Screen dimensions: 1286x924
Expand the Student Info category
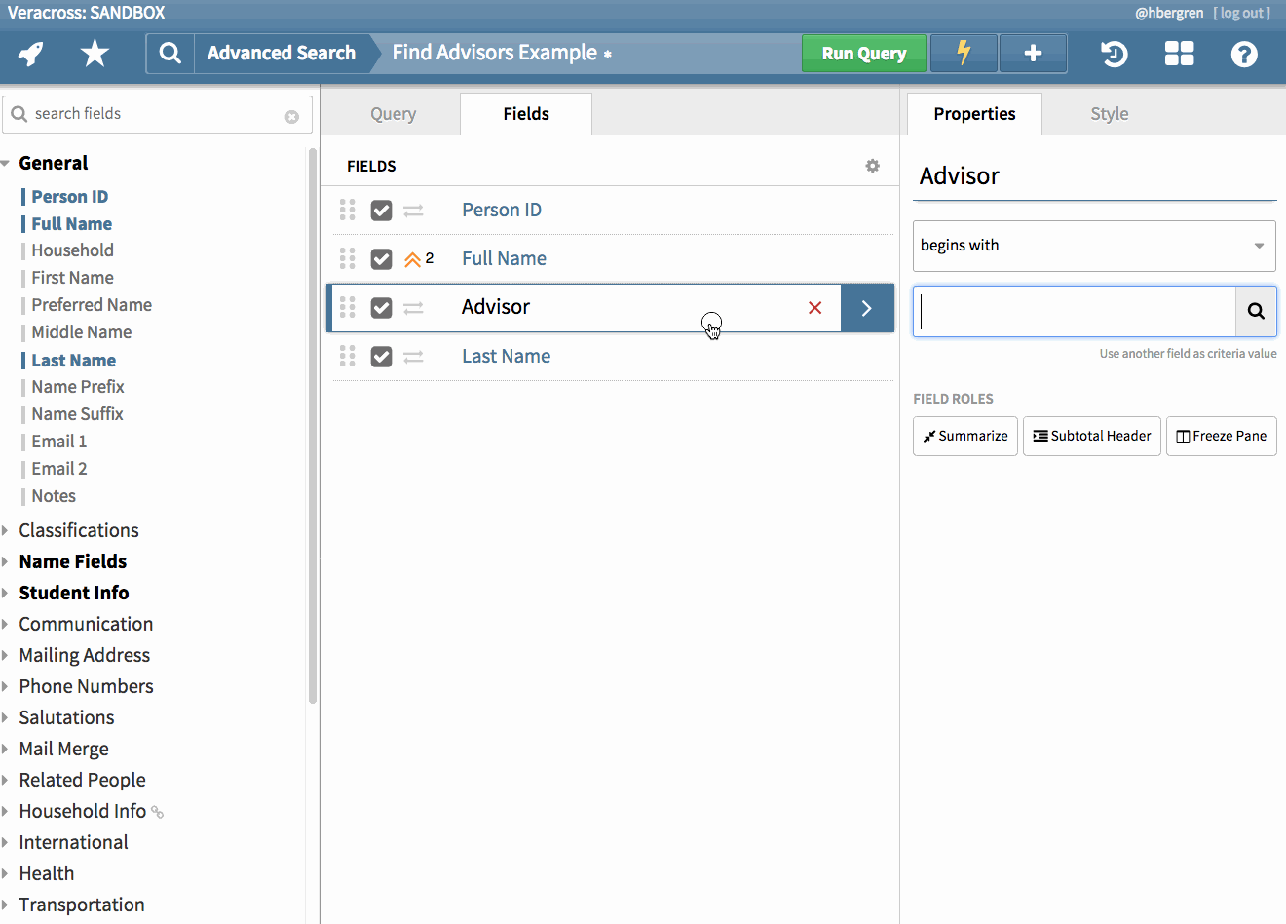73,593
